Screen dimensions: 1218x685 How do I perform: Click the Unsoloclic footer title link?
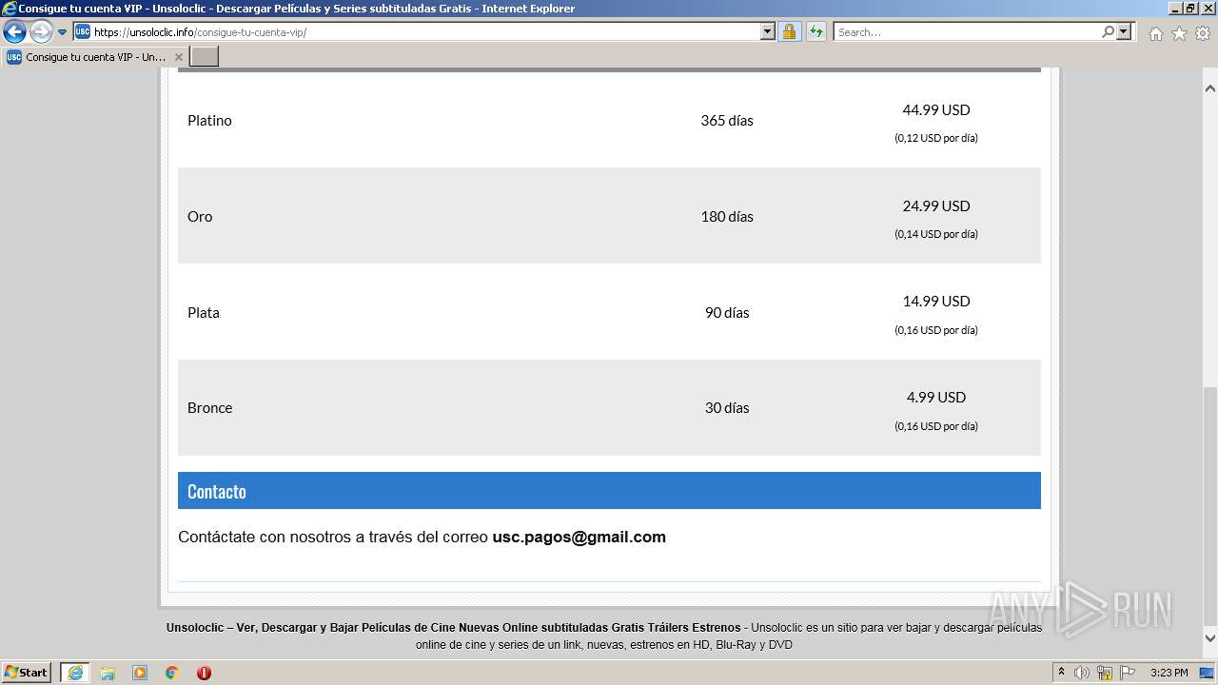[x=453, y=628]
